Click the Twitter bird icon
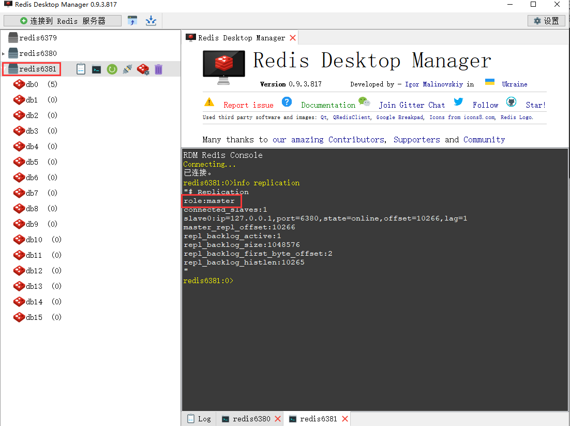The height and width of the screenshot is (426, 570). (x=458, y=101)
